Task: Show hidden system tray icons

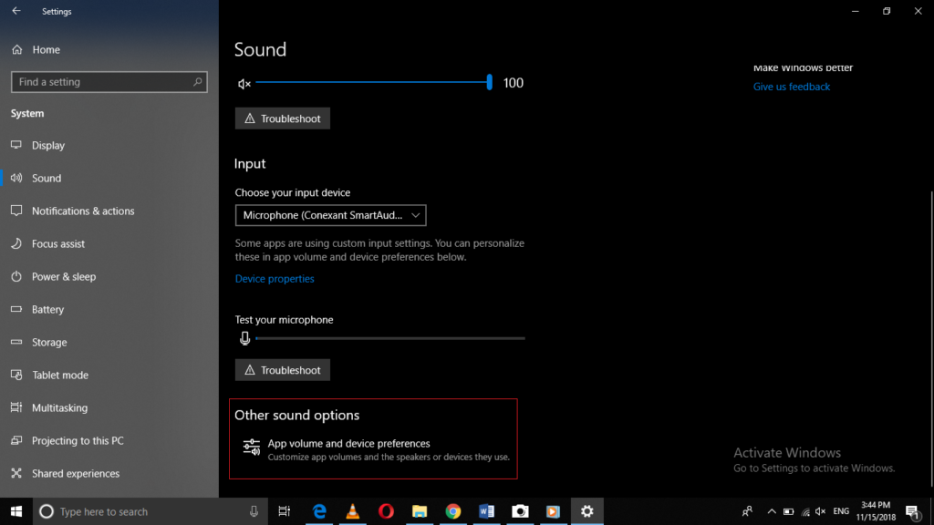Action: pyautogui.click(x=771, y=511)
